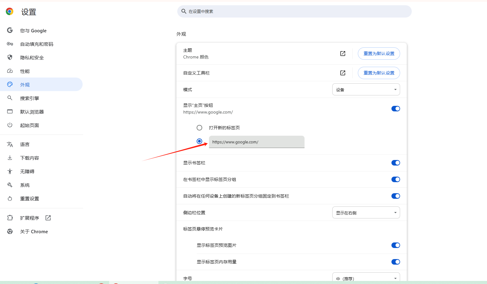
Task: Open 隐私和安全 settings section
Action: (41, 58)
